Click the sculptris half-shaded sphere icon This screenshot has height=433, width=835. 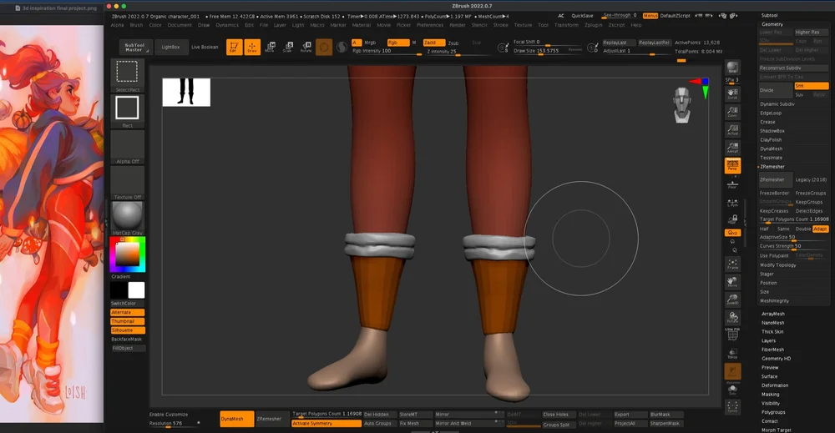[342, 47]
